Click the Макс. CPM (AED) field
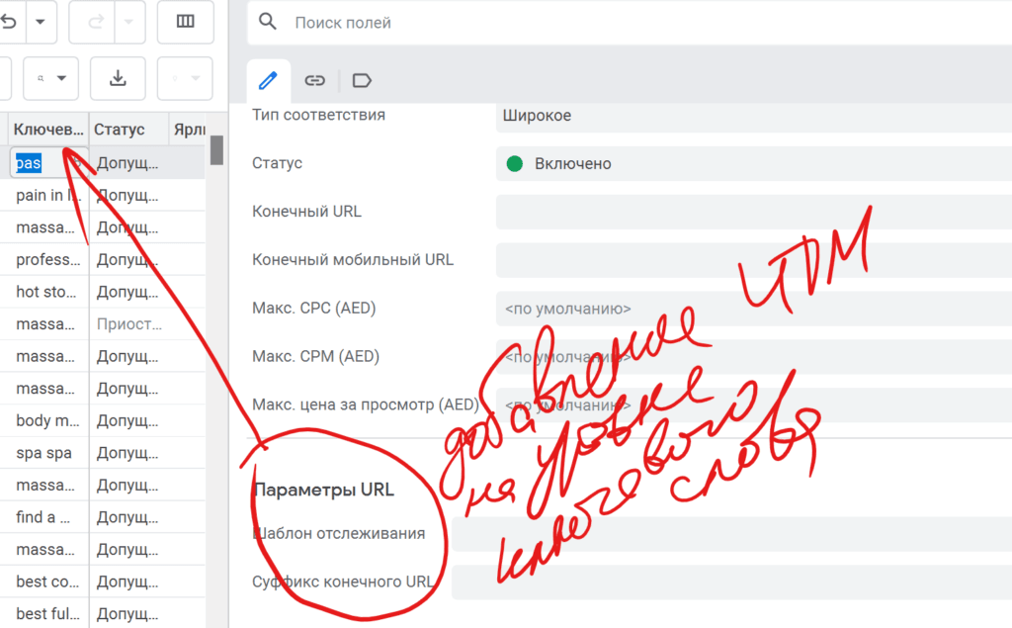This screenshot has width=1012, height=628. pyautogui.click(x=754, y=357)
